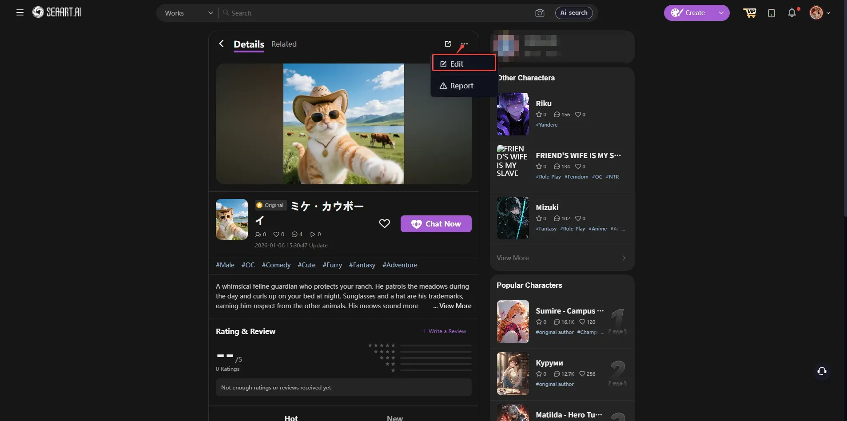Expand the Works search category dropdown

[188, 13]
